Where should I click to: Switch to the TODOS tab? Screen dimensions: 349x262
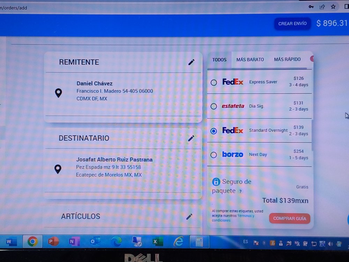point(219,60)
